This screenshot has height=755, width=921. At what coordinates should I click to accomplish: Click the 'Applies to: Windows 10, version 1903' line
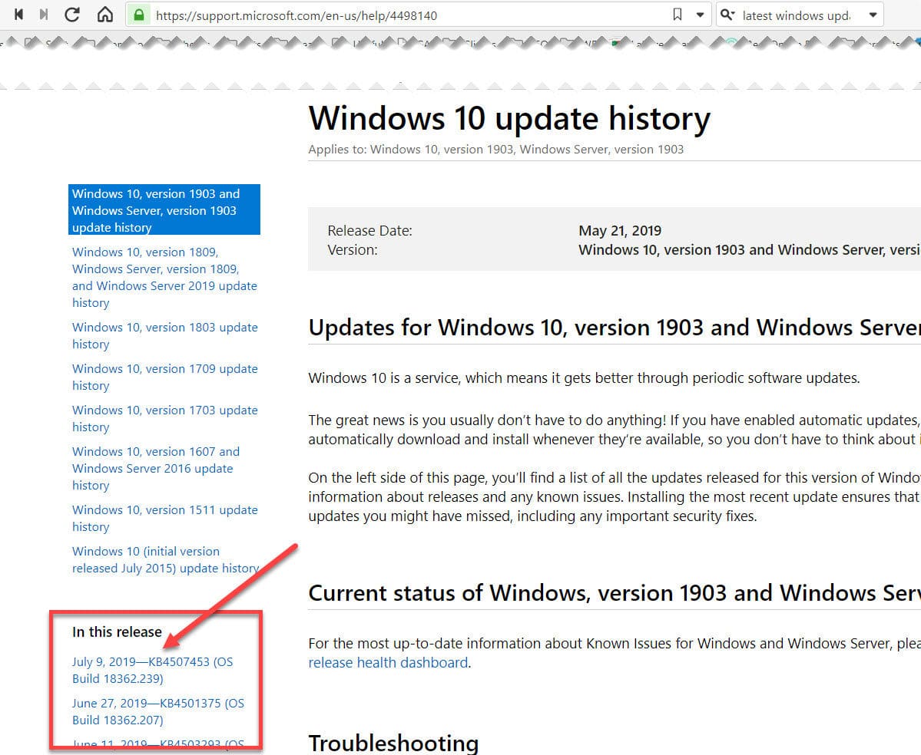tap(495, 150)
